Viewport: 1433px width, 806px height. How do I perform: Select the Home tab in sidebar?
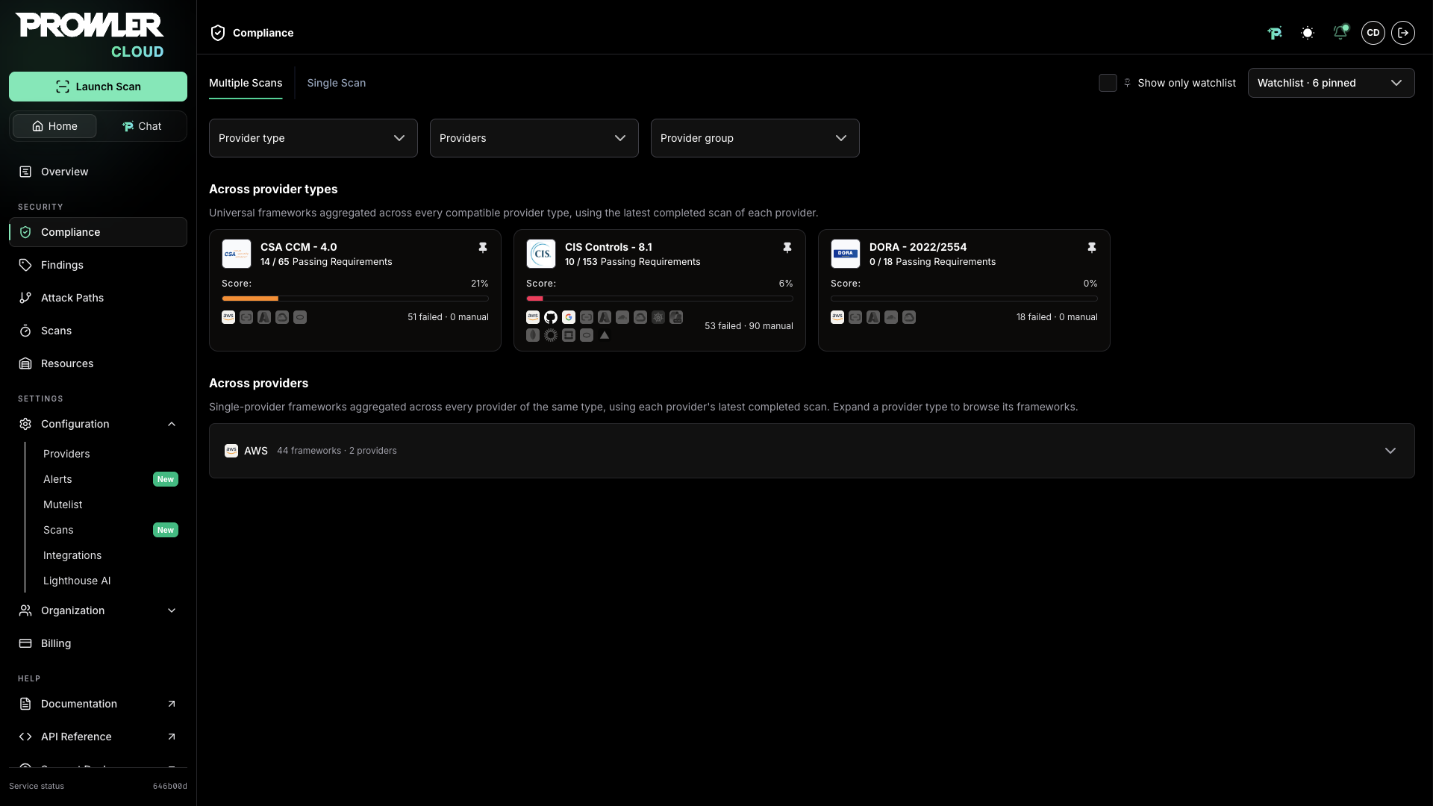pyautogui.click(x=54, y=126)
